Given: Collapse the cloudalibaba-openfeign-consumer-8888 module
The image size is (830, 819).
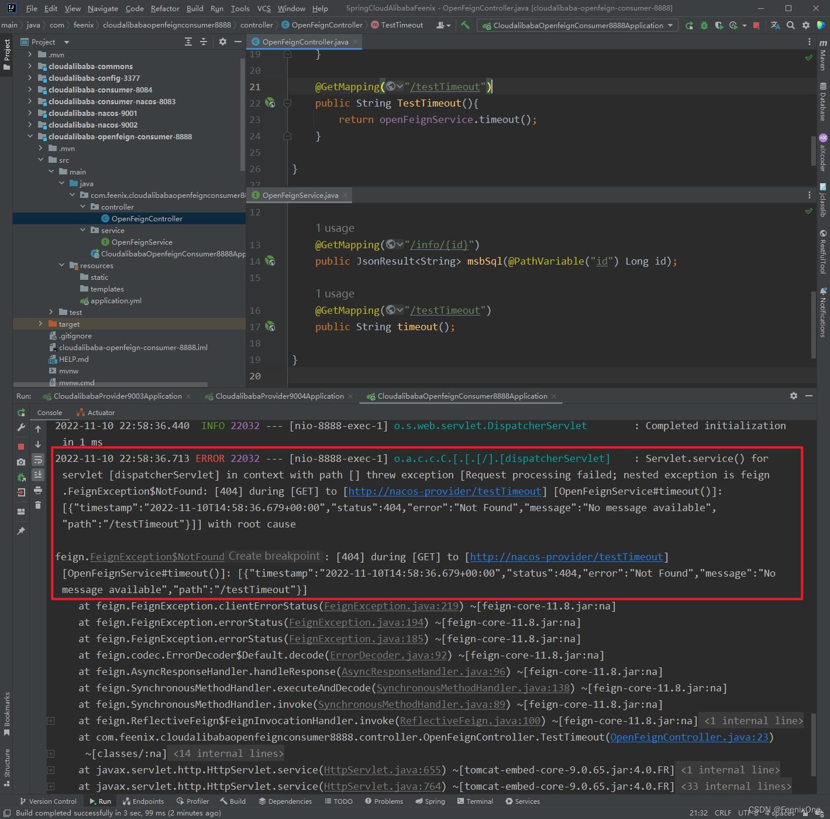Looking at the screenshot, I should (30, 136).
